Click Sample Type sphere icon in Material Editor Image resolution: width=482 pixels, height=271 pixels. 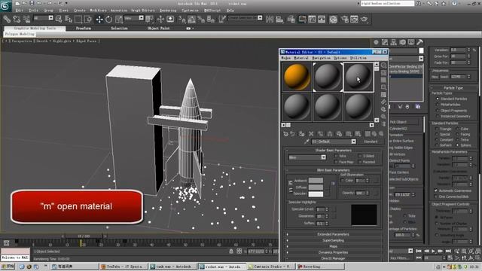[383, 65]
